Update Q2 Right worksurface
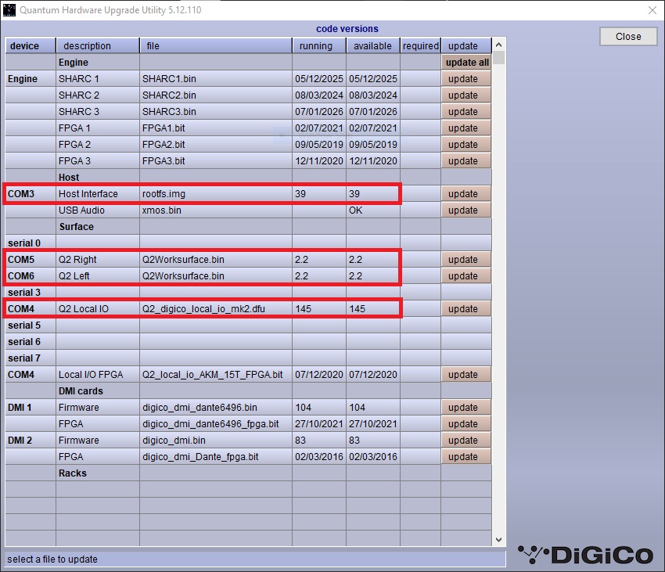This screenshot has height=572, width=665. (x=466, y=260)
